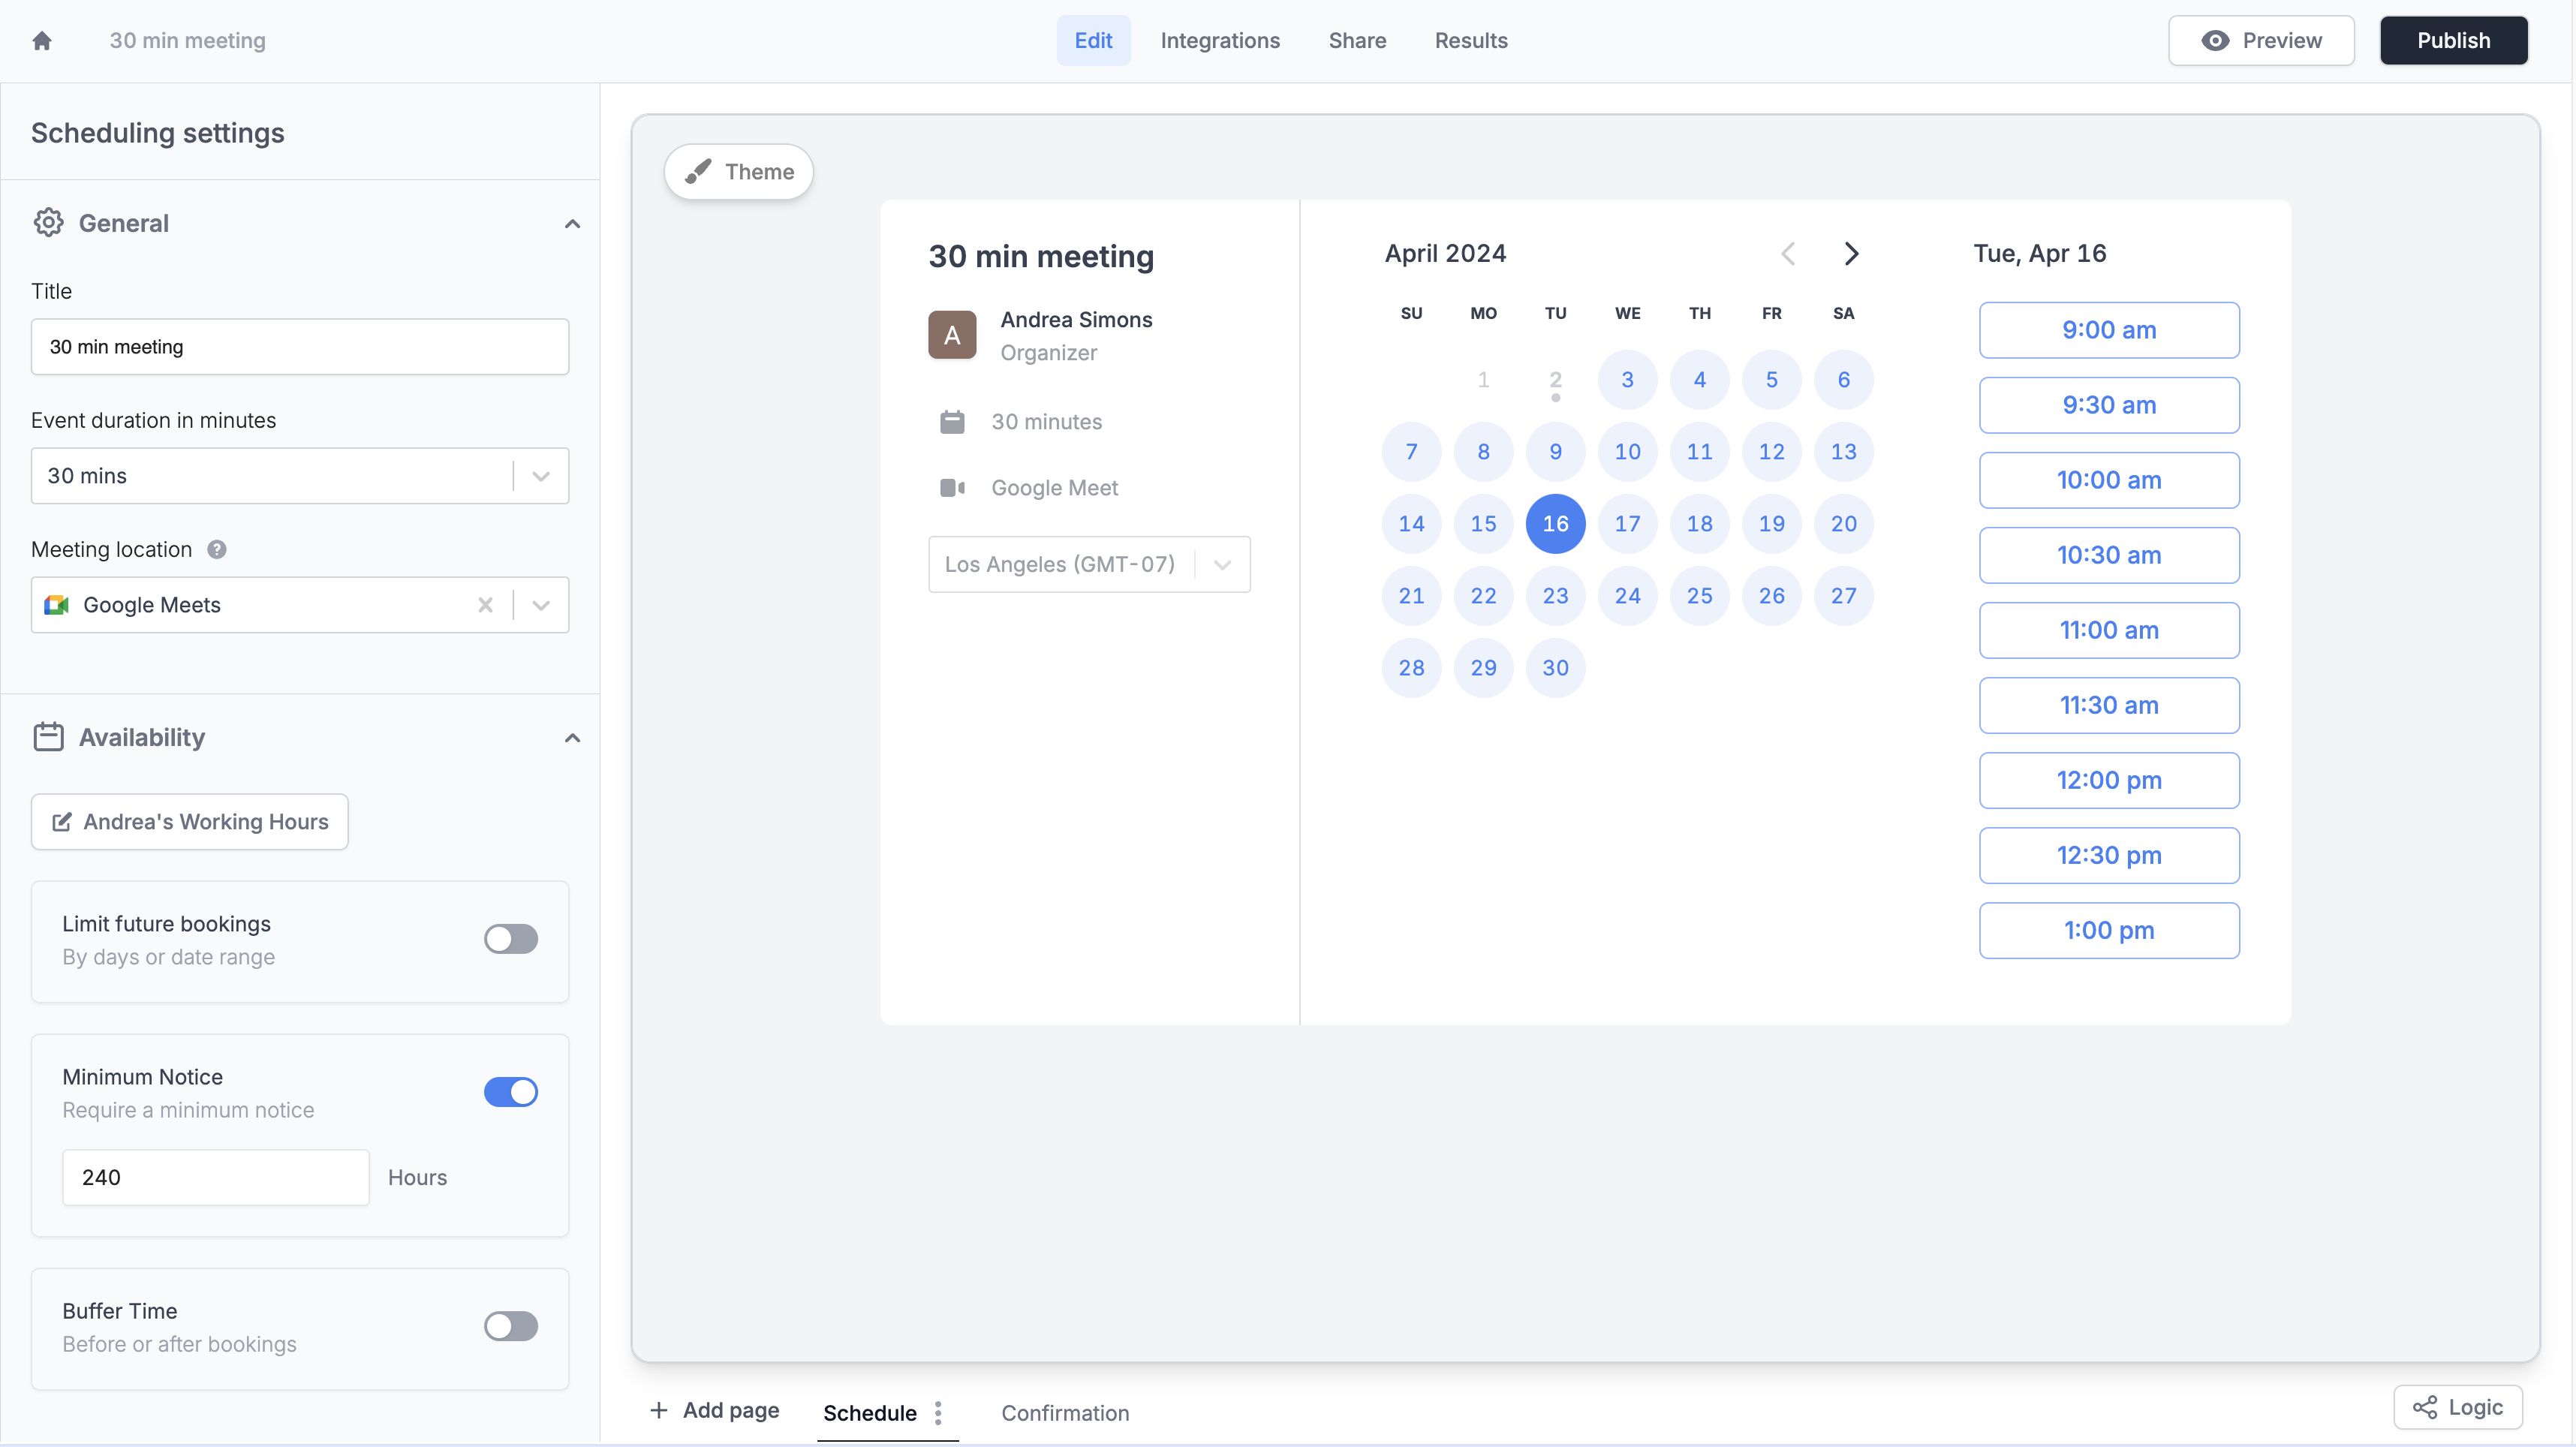Expand the Event duration dropdown
The width and height of the screenshot is (2576, 1447).
[x=541, y=474]
